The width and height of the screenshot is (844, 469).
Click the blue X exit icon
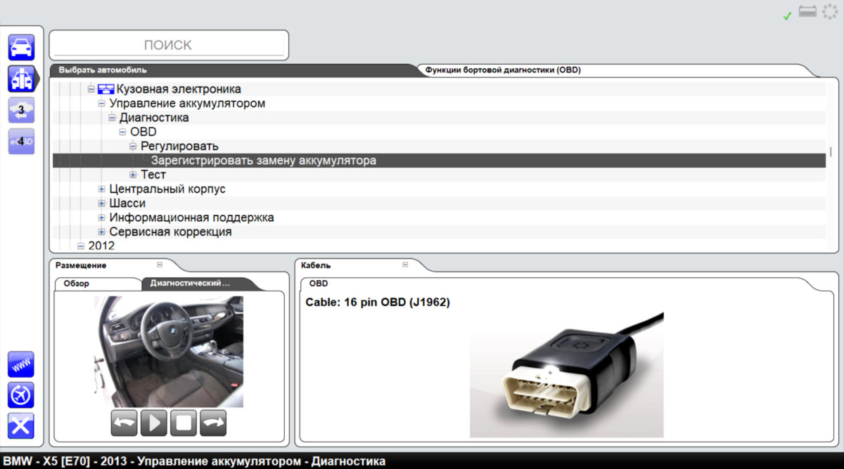(21, 426)
